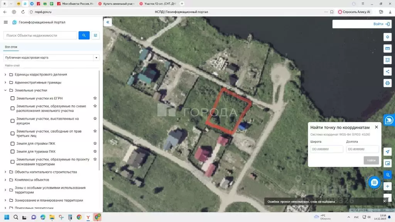This screenshot has width=395, height=222.
Task: Enable 'Земельные участки из ЕГРН' checkbox
Action: point(13,98)
